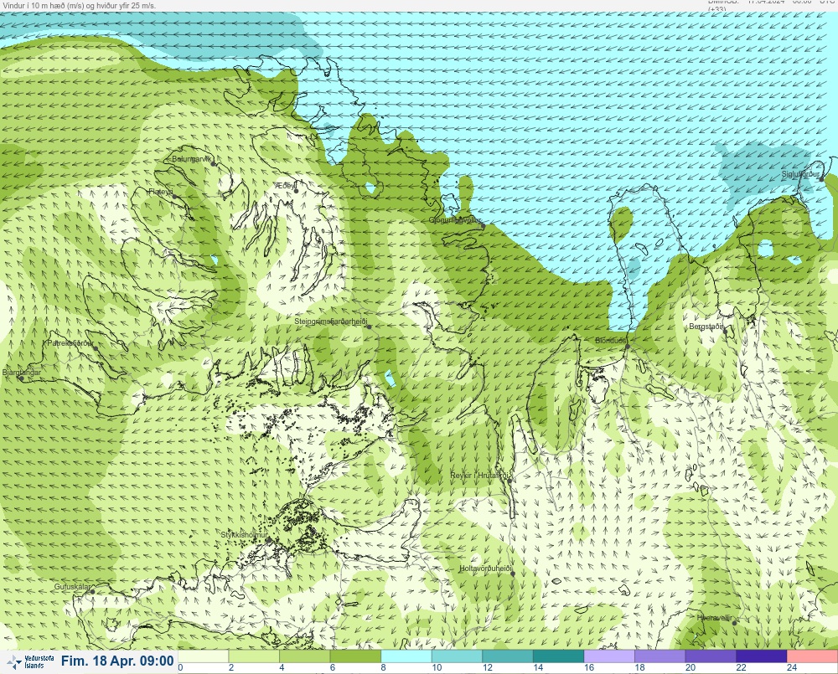The height and width of the screenshot is (674, 838).
Task: Click the Bjargtangar station label
Action: (x=22, y=373)
